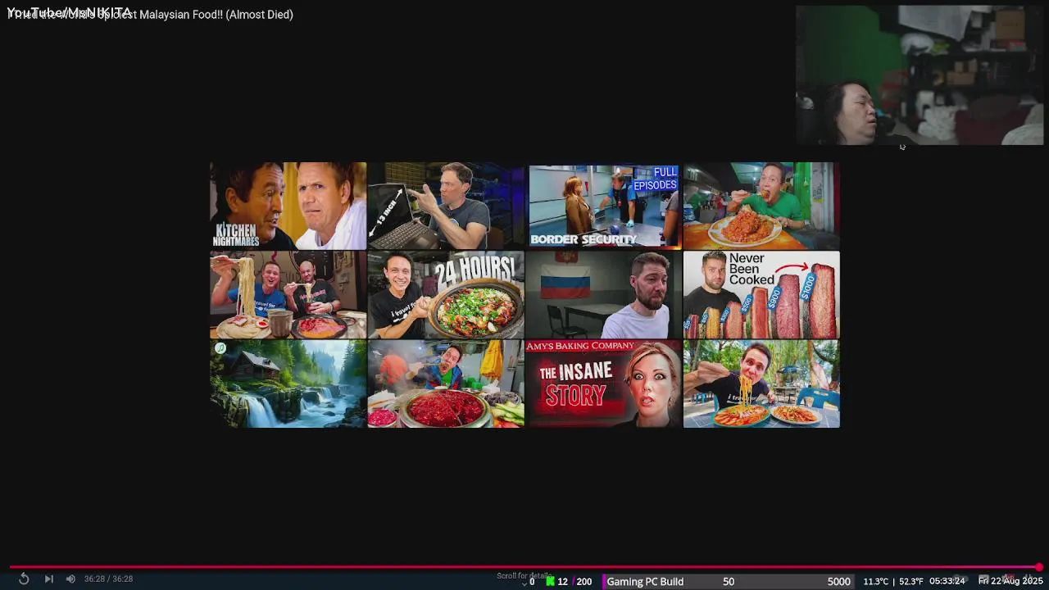Open the green-shirt man eating noodles video
Screen dimensions: 1049x590
click(x=761, y=206)
